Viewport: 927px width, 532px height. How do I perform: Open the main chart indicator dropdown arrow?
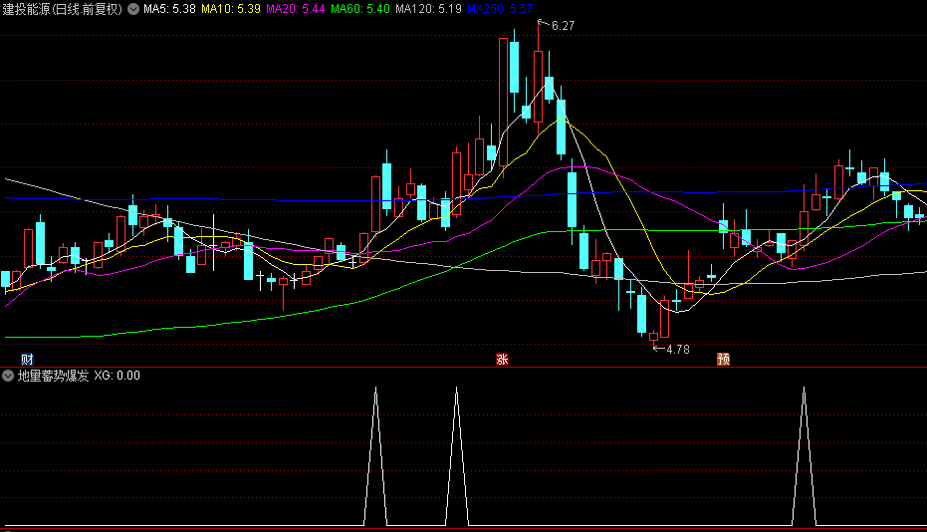pos(133,9)
